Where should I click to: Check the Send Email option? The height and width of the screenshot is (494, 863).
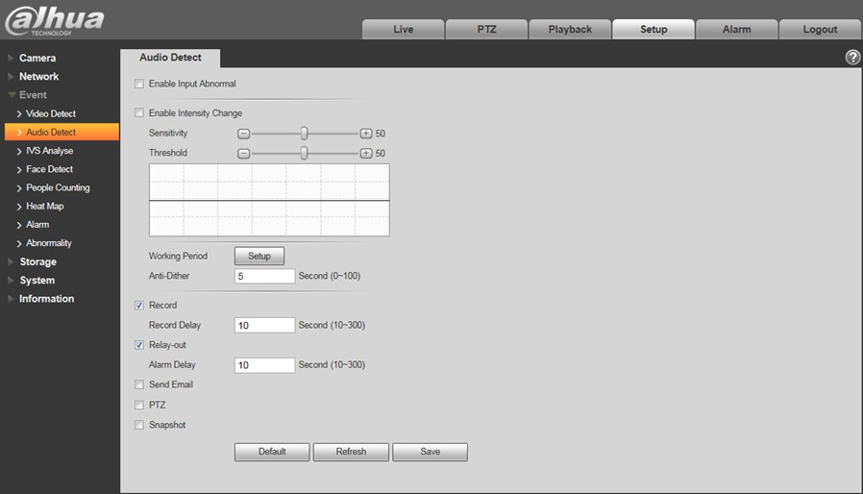pyautogui.click(x=139, y=384)
